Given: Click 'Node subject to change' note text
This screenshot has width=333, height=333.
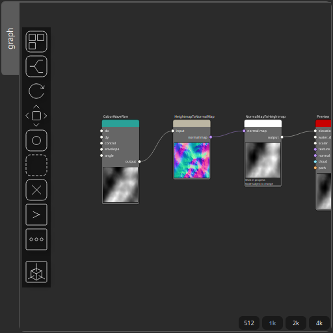Looking at the screenshot, I should (259, 184).
